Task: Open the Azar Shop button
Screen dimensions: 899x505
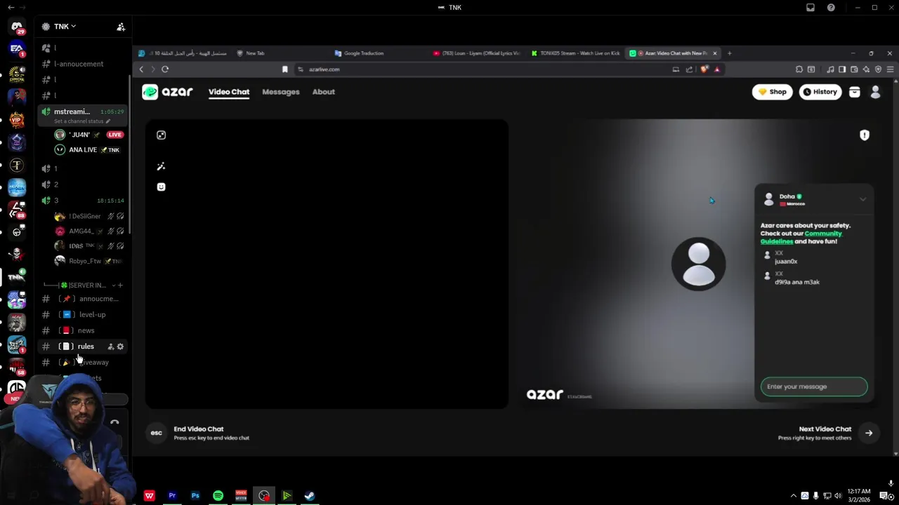Action: tap(772, 92)
